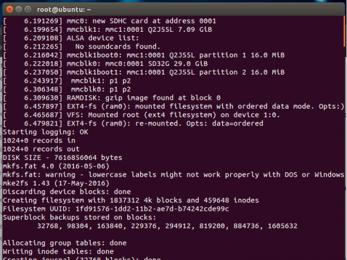Maximize the terminal window

pos(28,8)
